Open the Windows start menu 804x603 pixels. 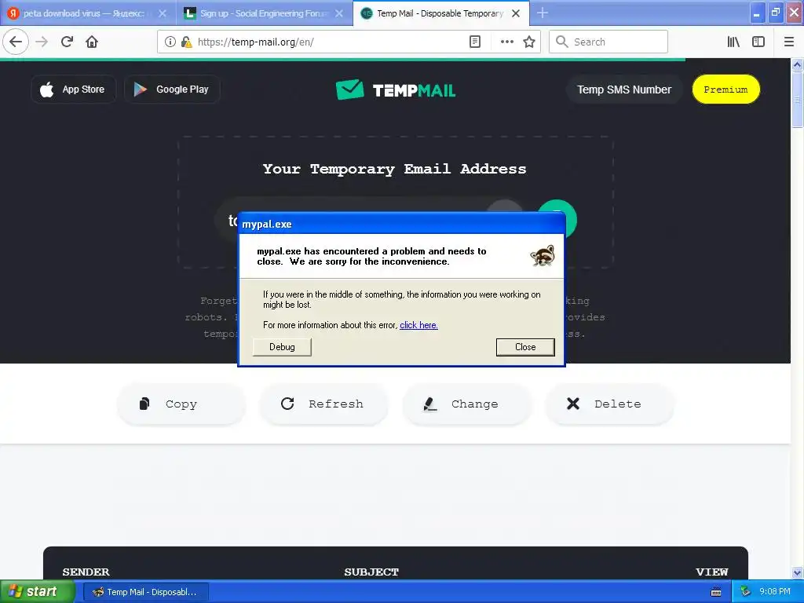(x=37, y=592)
